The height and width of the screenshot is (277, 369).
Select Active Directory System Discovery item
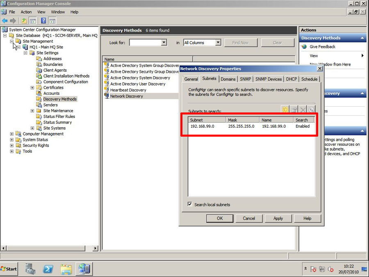tap(140, 78)
